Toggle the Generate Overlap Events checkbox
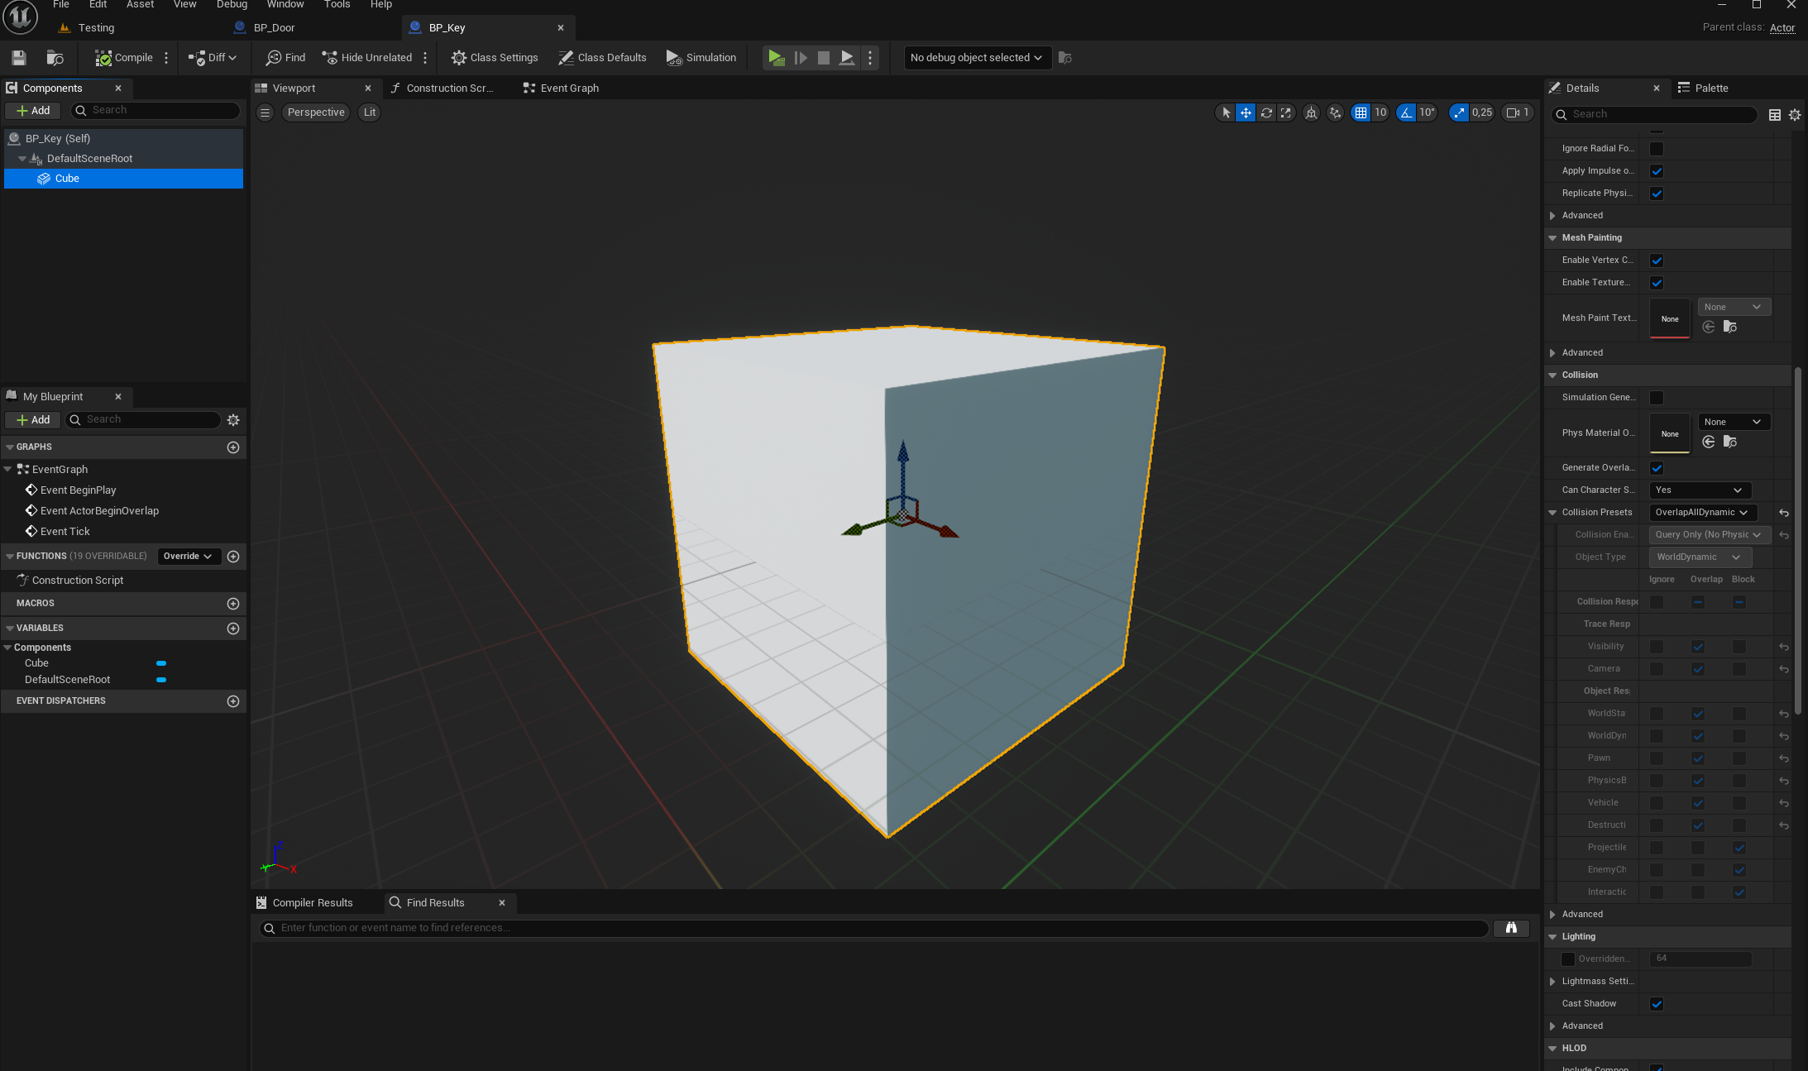 (1656, 468)
